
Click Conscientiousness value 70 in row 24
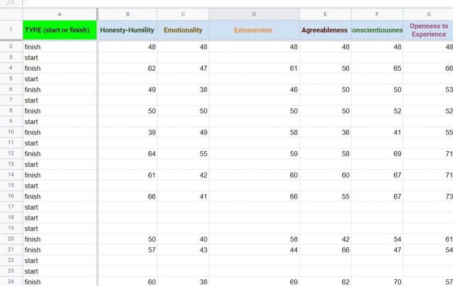tap(377, 282)
